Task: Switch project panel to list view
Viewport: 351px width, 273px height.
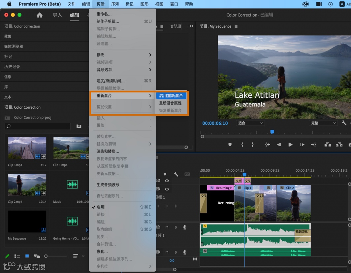Action: (17, 256)
